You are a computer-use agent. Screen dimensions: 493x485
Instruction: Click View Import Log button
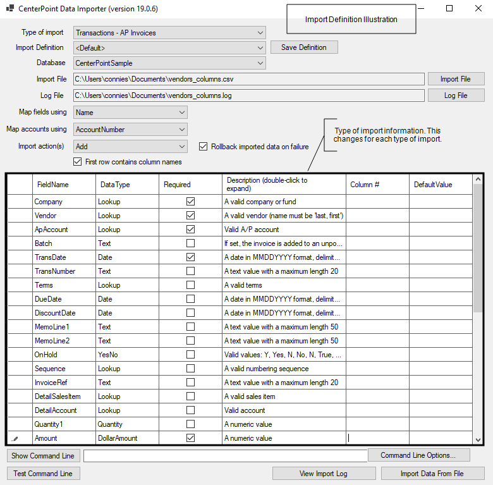[324, 474]
